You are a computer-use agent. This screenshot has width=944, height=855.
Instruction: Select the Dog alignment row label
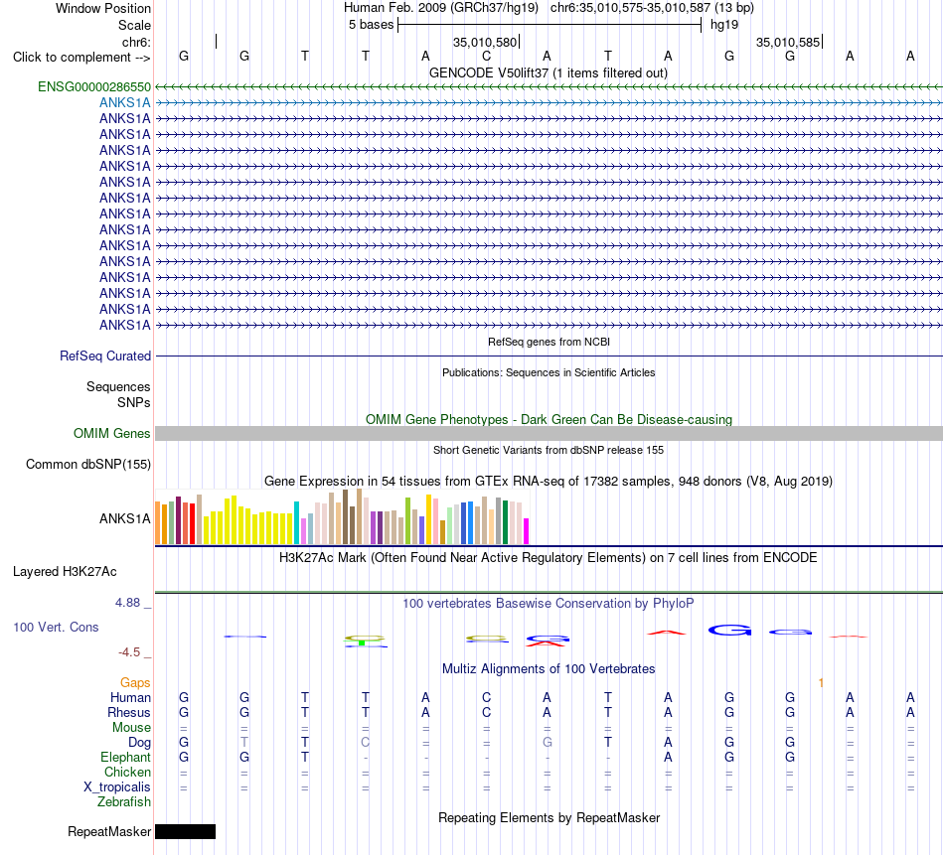139,743
